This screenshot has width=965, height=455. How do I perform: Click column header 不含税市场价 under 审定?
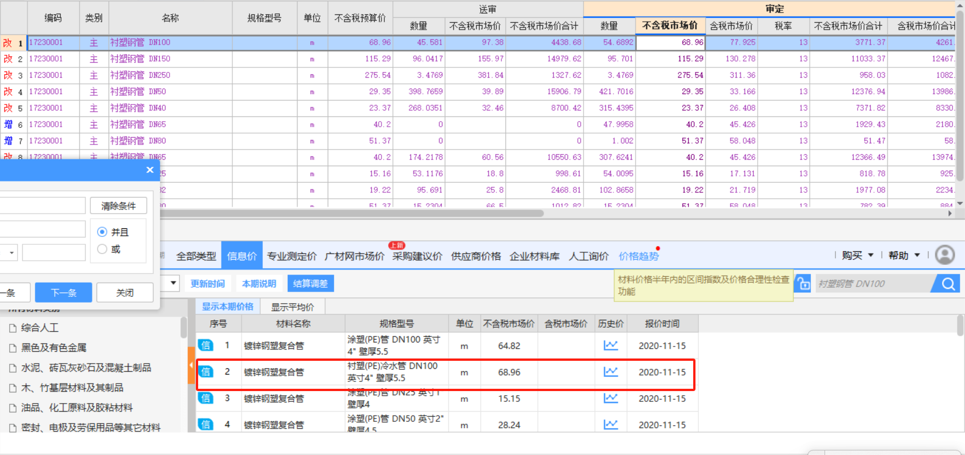[x=670, y=26]
